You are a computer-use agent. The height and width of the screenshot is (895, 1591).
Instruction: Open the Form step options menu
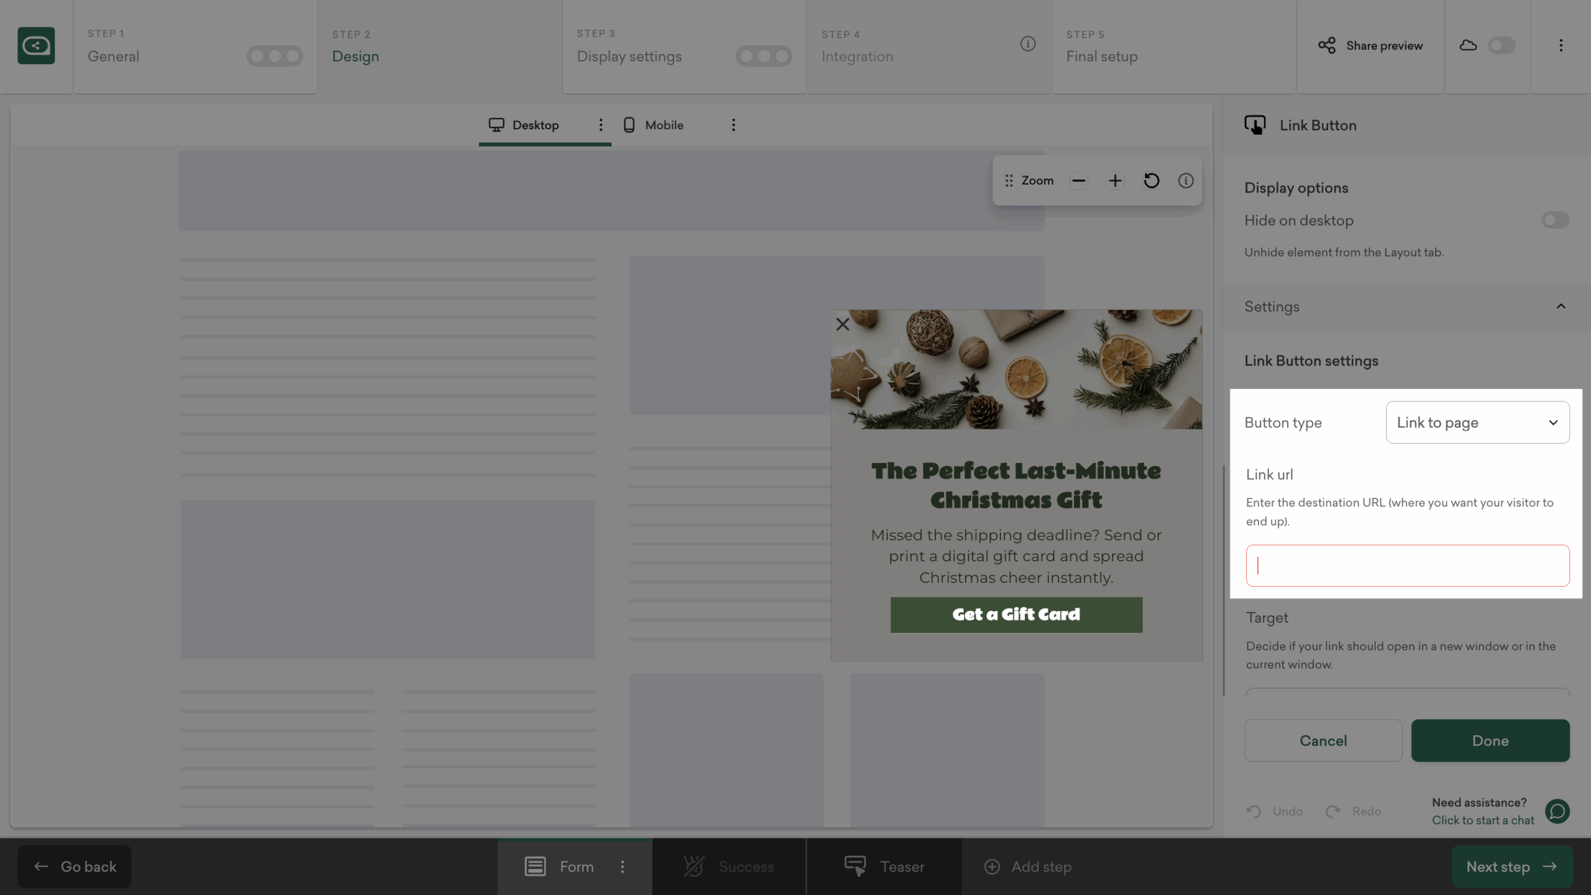coord(623,866)
